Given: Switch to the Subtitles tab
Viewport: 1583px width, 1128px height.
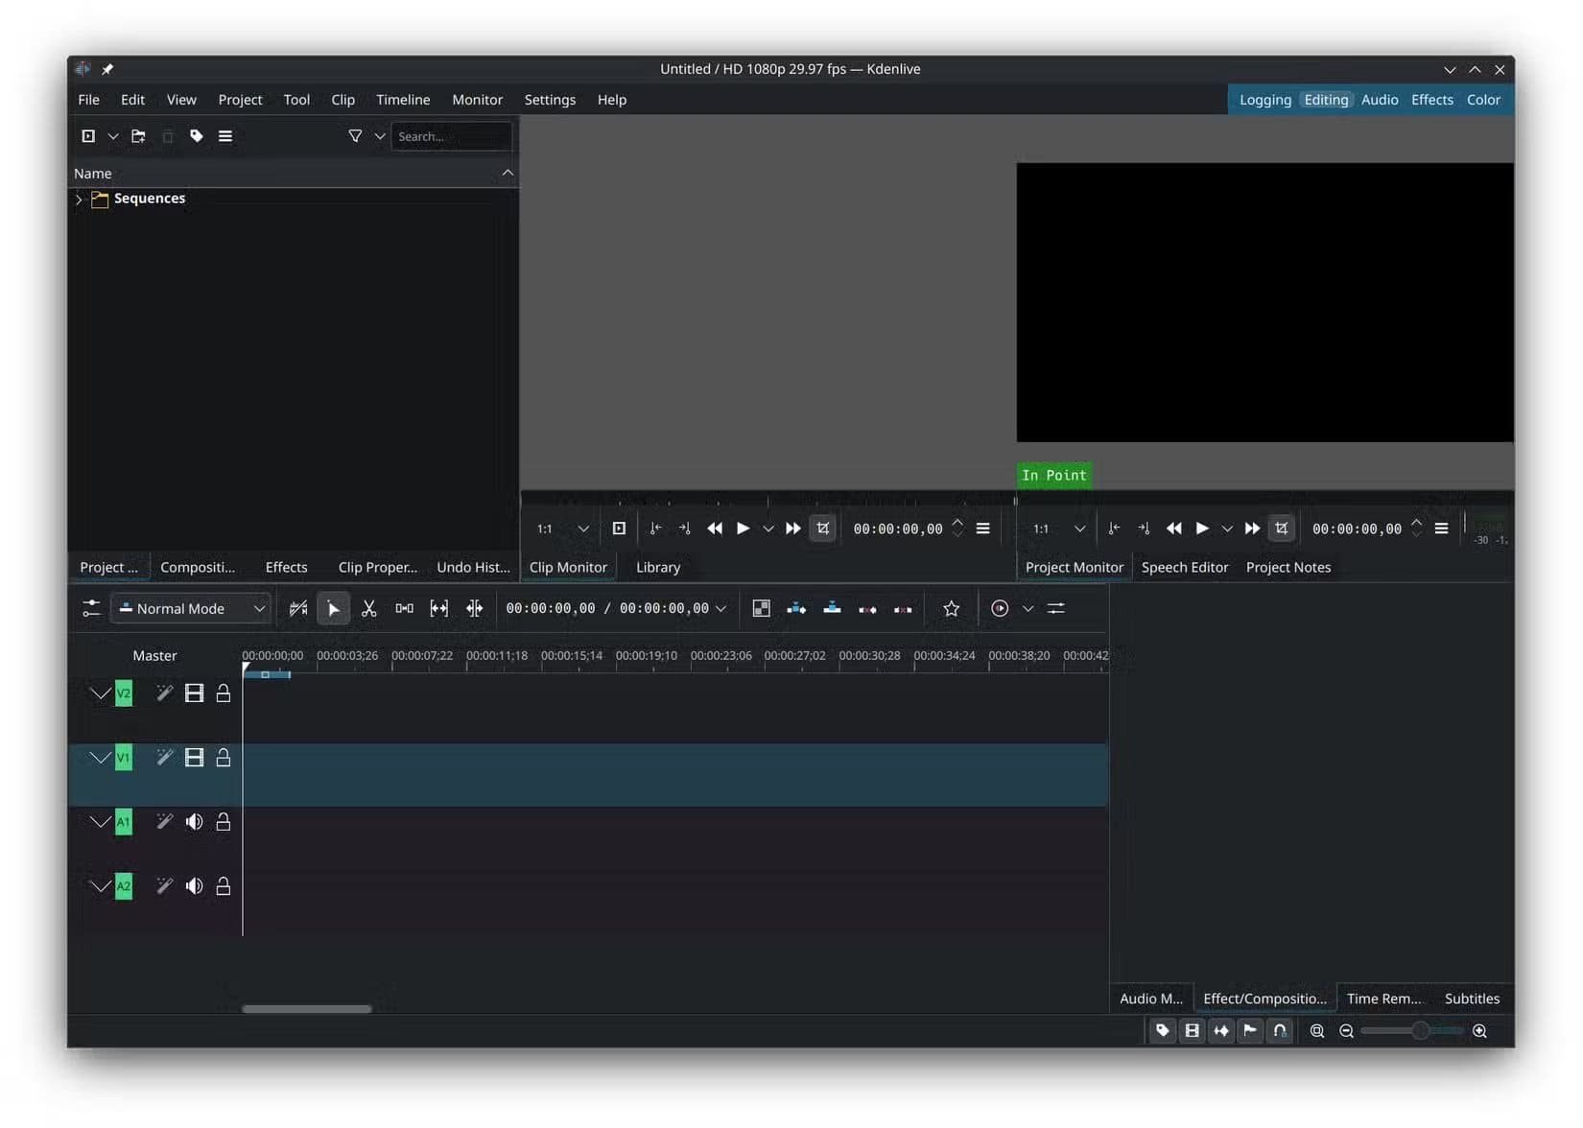Looking at the screenshot, I should coord(1472,999).
